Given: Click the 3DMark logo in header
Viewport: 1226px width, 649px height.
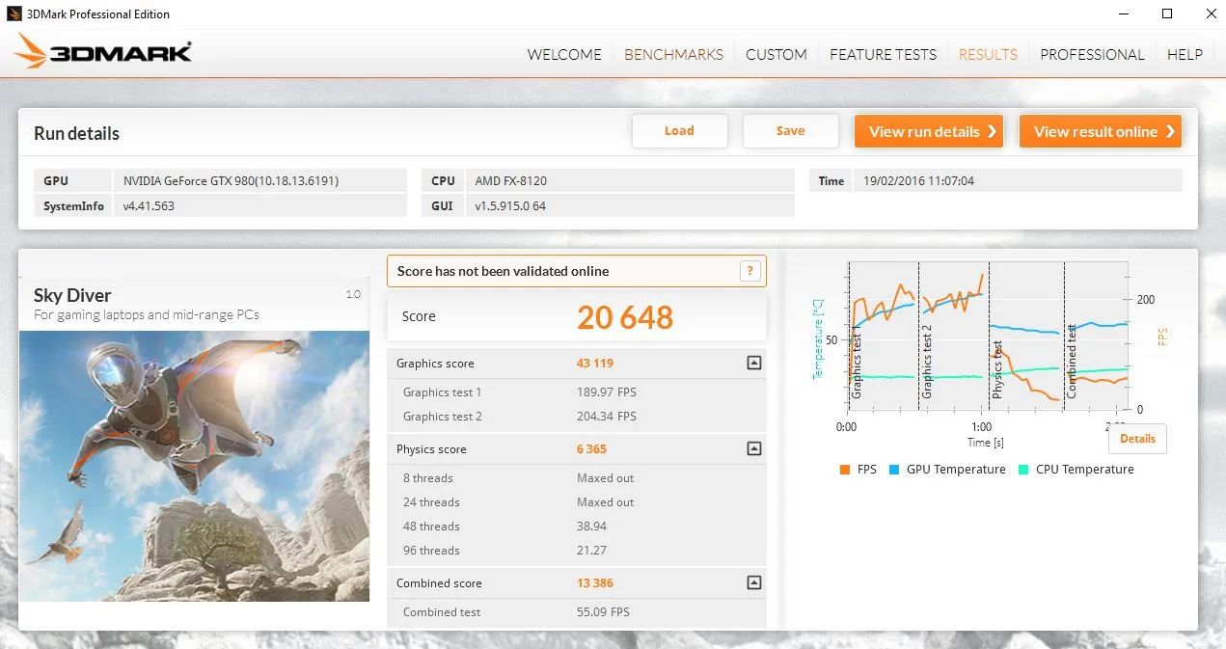Looking at the screenshot, I should (104, 52).
